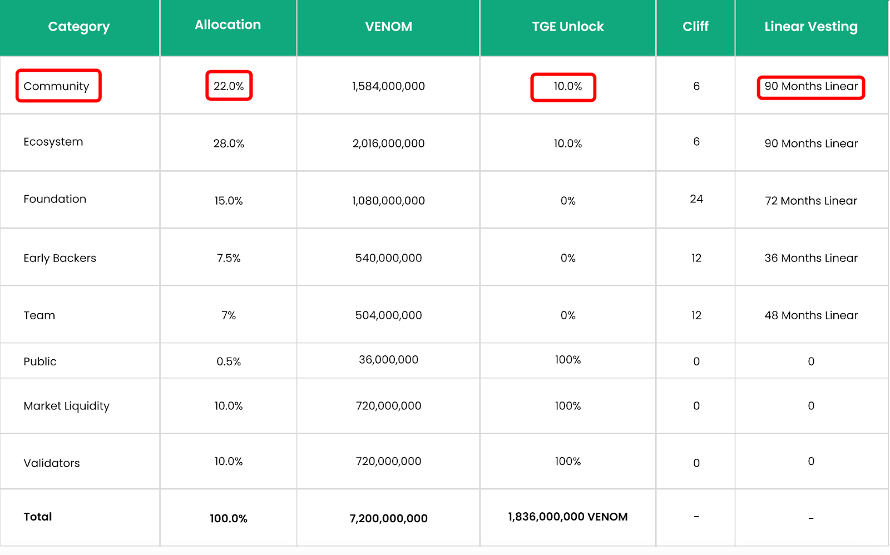Click the 100.0% total allocation
The image size is (890, 555).
229,518
